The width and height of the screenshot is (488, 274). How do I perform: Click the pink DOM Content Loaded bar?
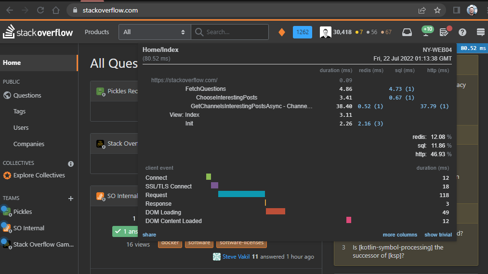[349, 220]
